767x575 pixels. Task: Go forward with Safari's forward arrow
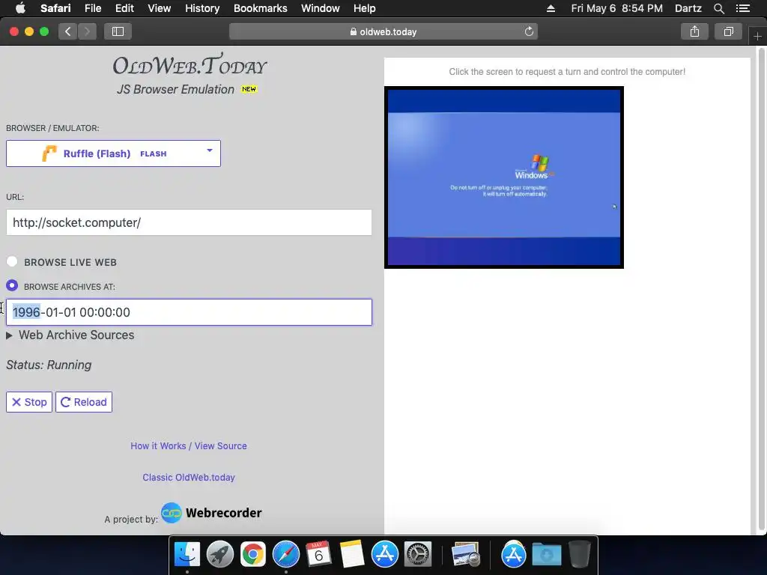click(87, 31)
